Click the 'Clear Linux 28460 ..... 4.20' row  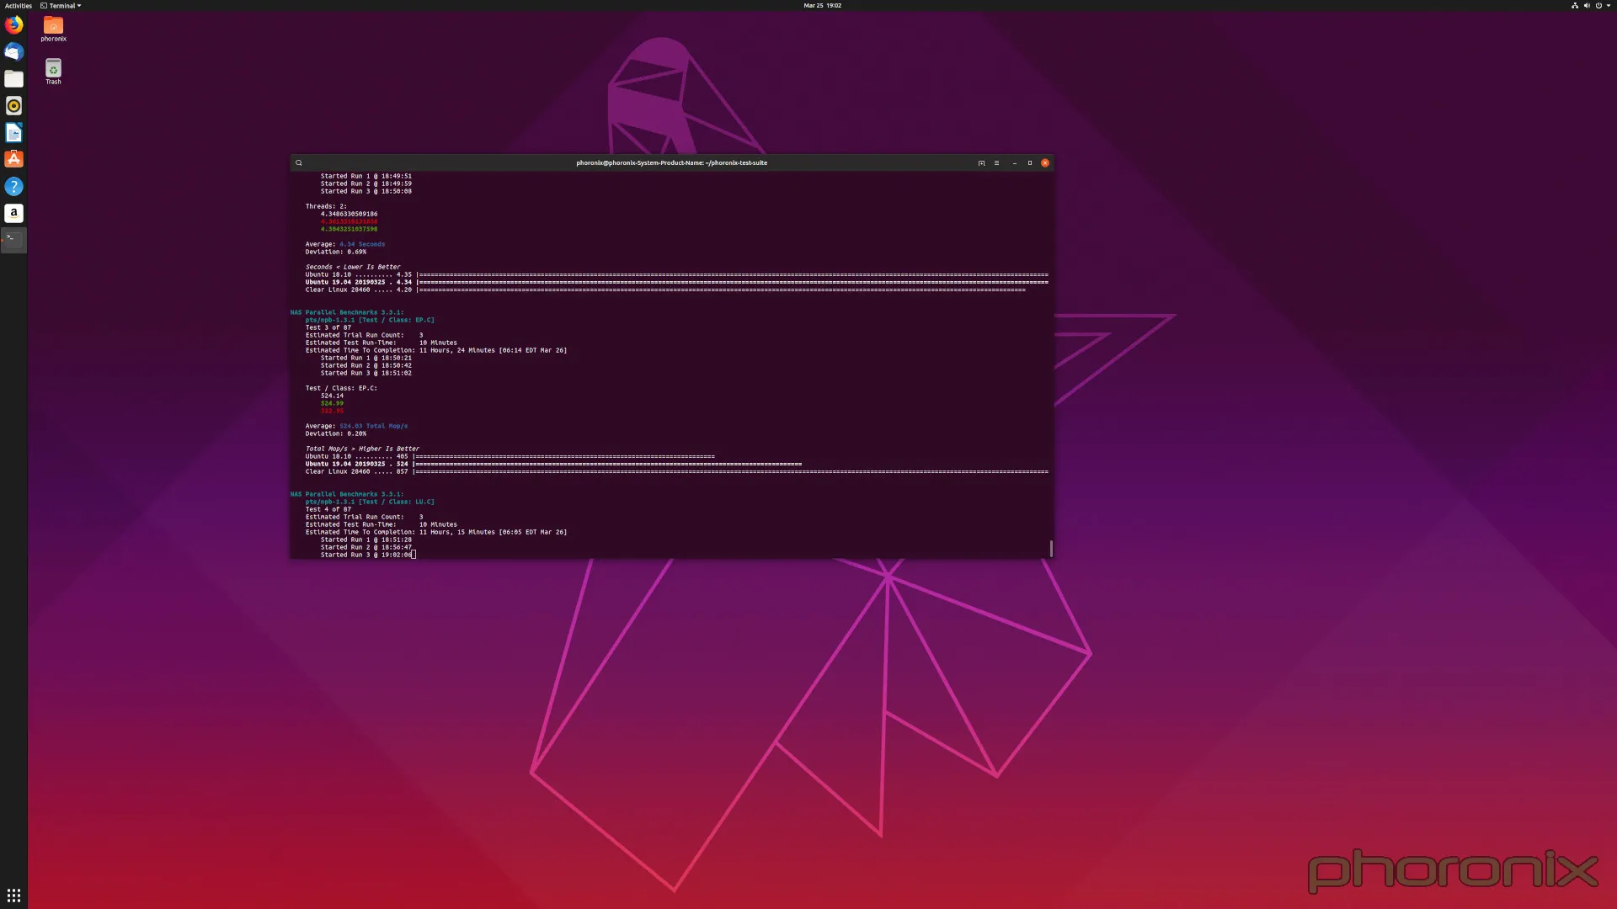click(x=665, y=290)
